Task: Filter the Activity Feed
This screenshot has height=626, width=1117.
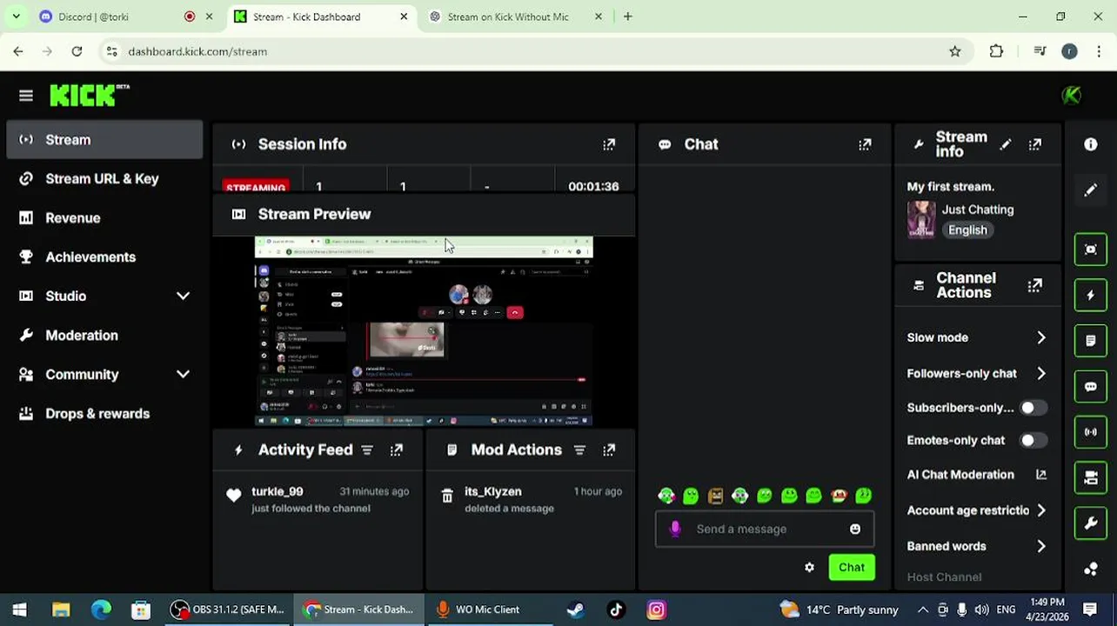Action: tap(367, 450)
